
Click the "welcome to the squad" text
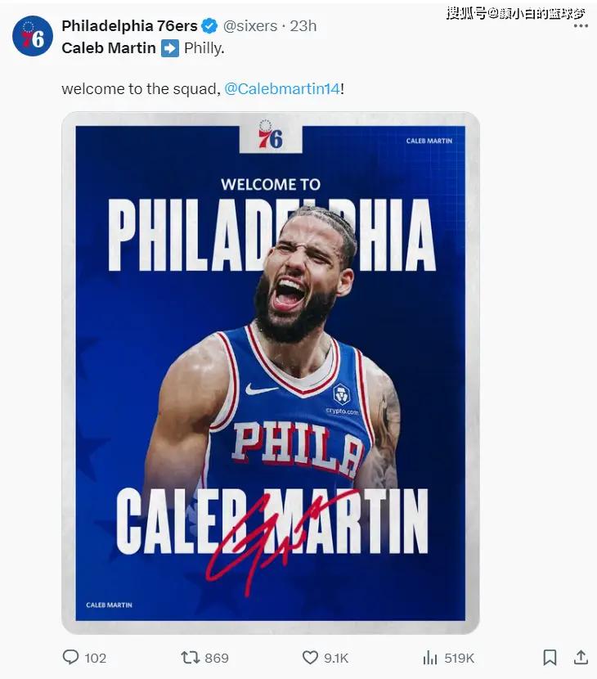(141, 88)
